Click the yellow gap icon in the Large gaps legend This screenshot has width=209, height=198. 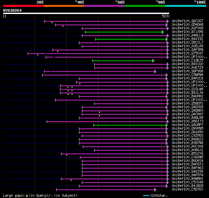27,196
